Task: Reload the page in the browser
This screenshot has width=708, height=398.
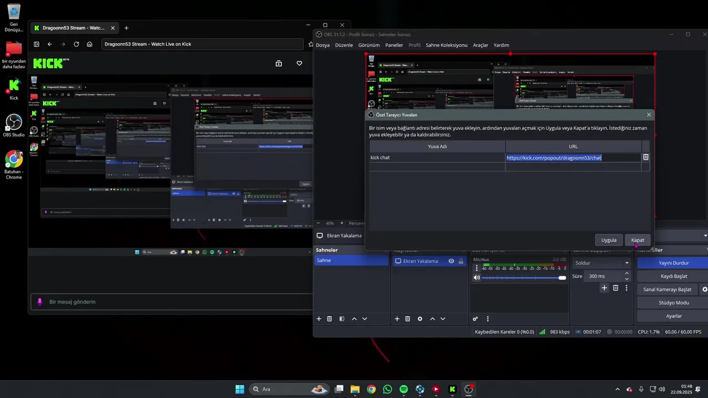Action: (x=76, y=44)
